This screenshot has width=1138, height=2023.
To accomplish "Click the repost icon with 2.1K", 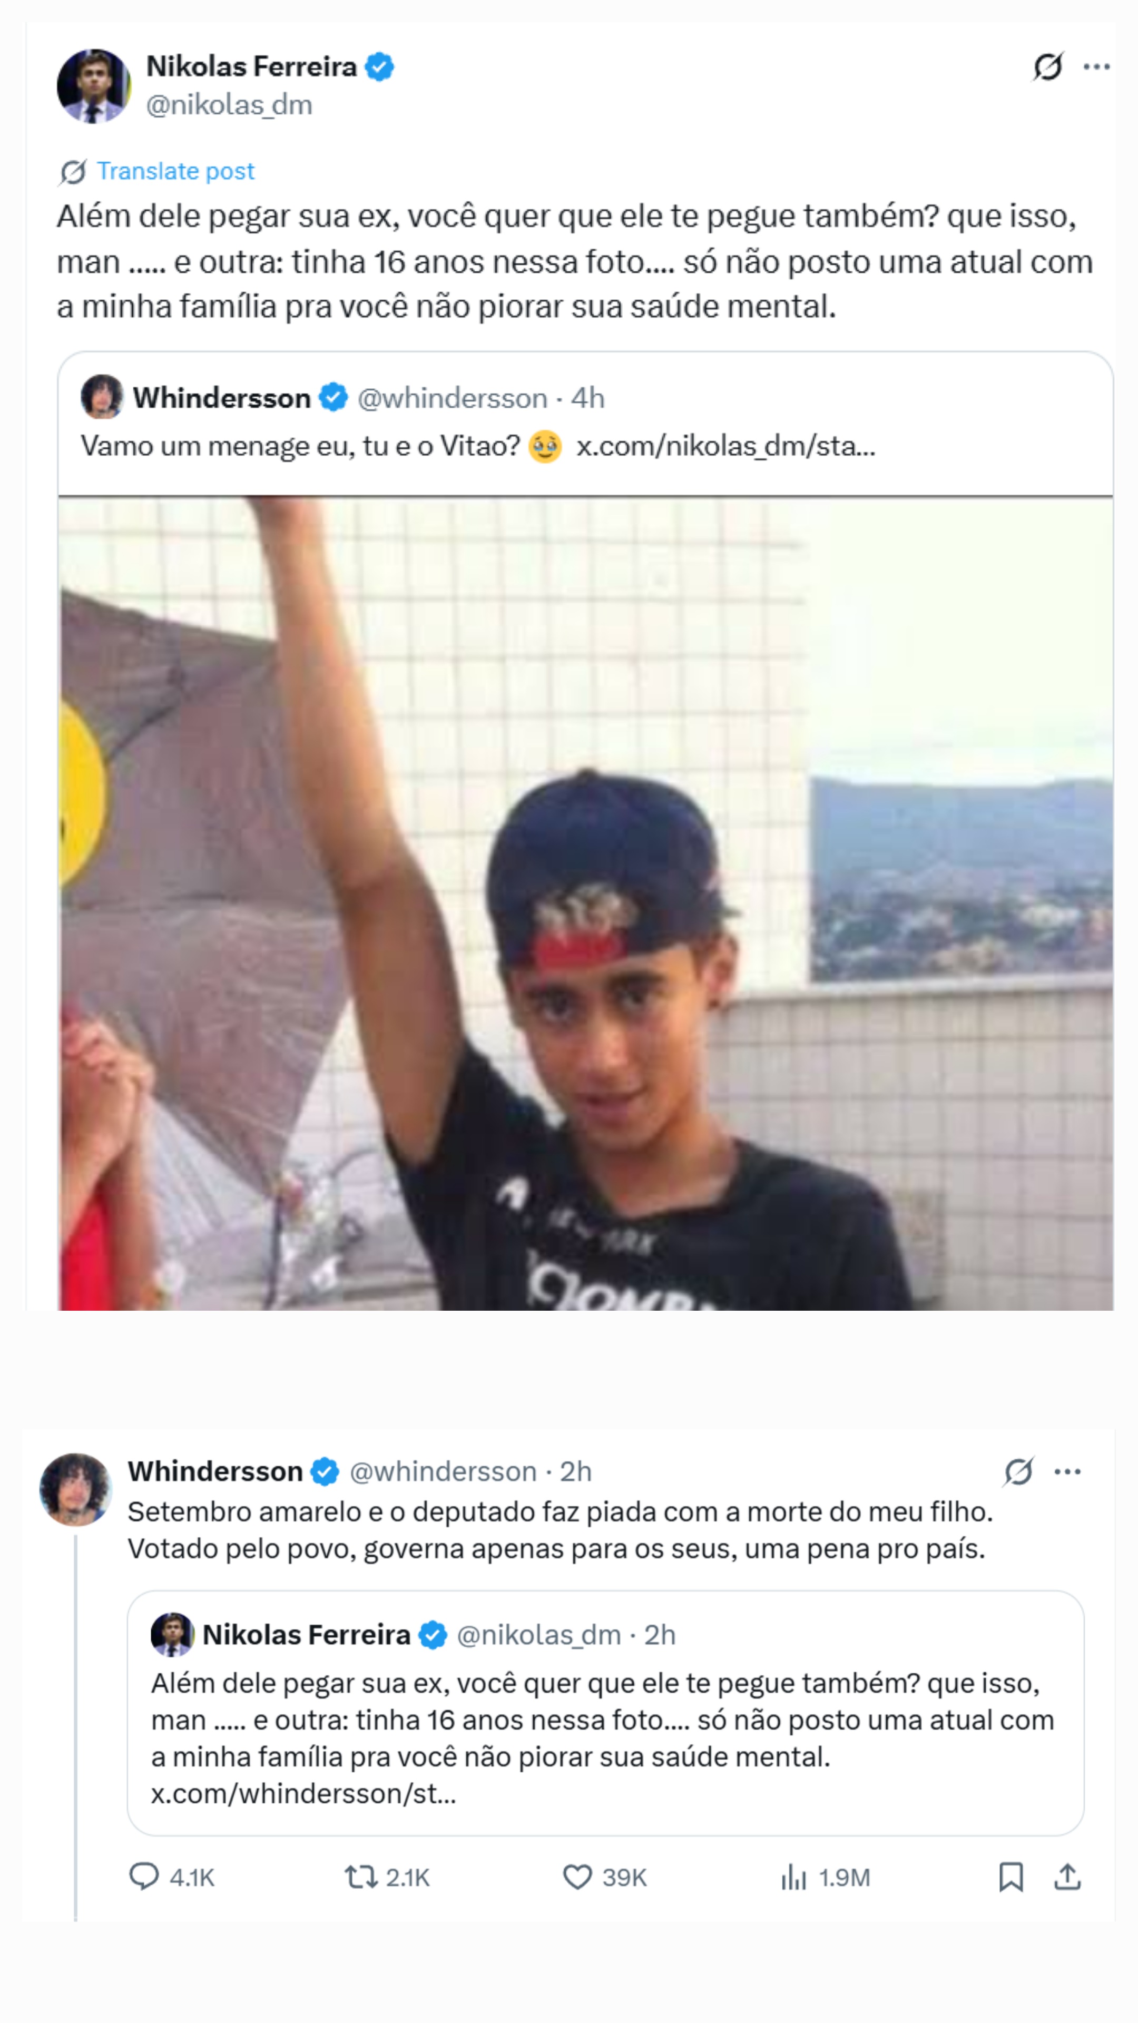I will click(361, 1877).
